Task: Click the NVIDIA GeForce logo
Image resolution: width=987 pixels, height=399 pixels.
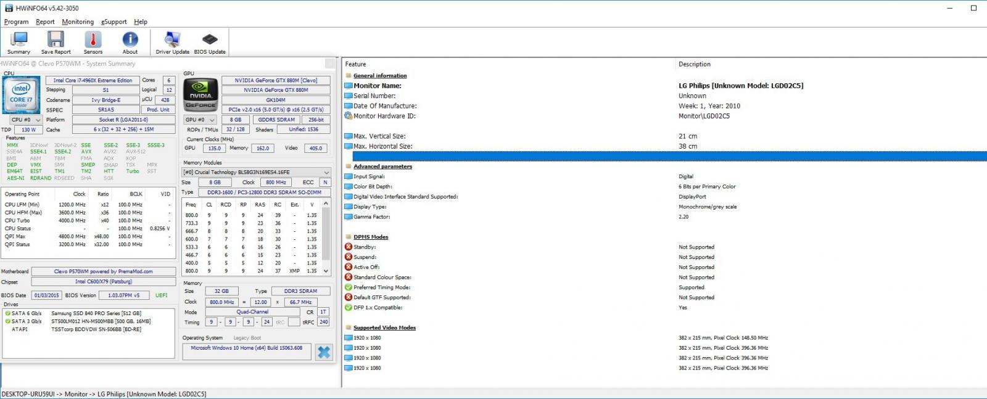Action: coord(201,94)
